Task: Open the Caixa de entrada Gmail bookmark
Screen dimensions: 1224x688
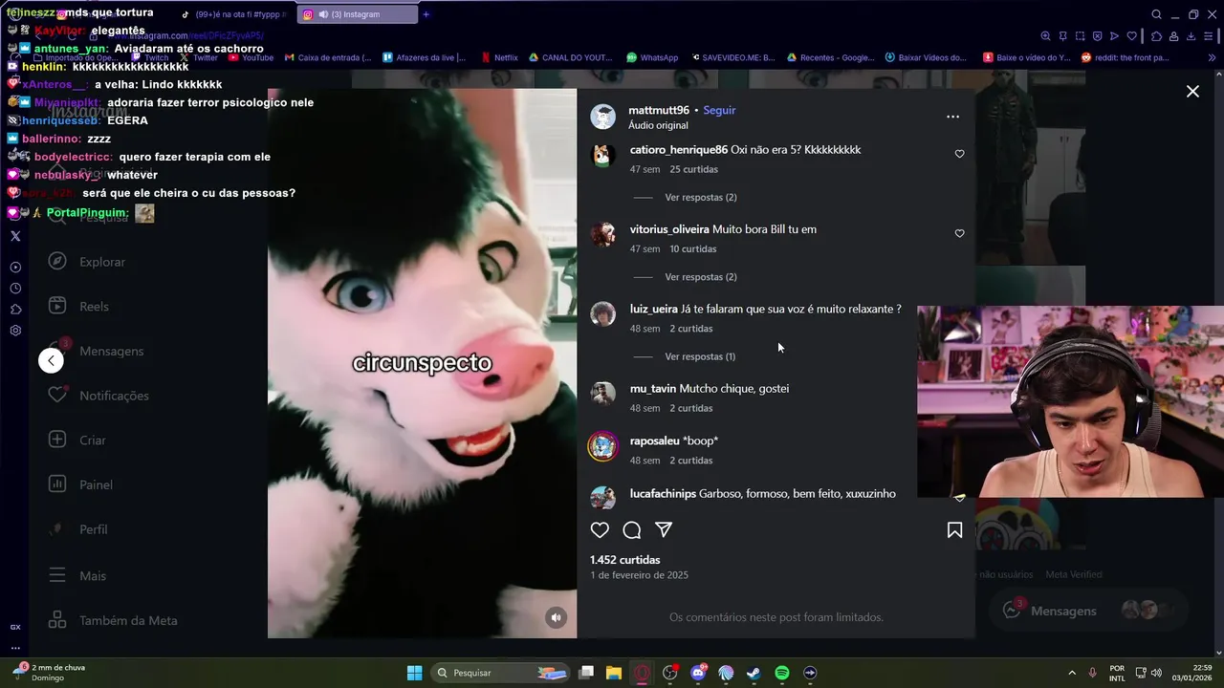Action: pos(328,57)
